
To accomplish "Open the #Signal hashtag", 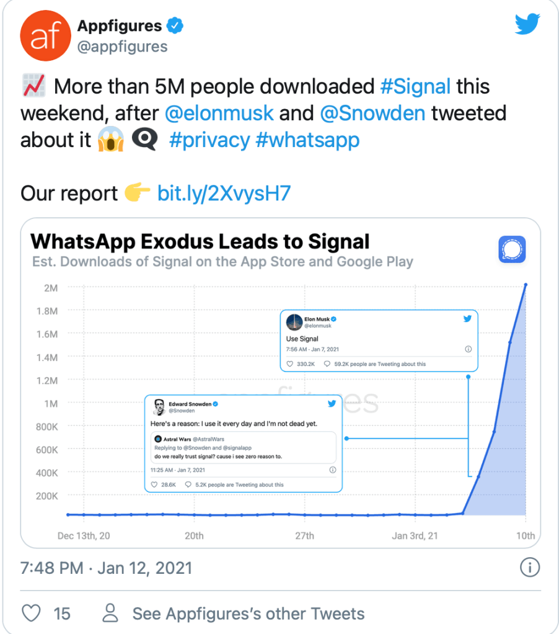I will click(415, 86).
